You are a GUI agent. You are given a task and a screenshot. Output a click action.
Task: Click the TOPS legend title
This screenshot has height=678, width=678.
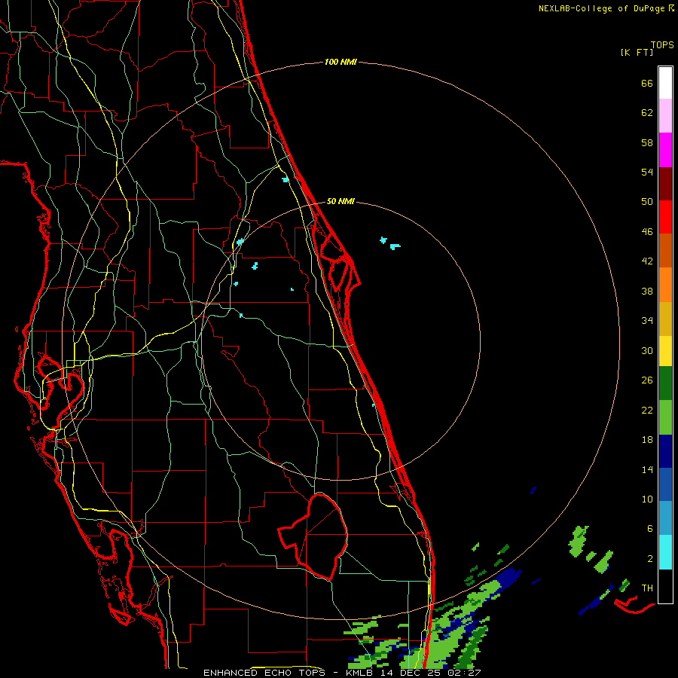[662, 45]
